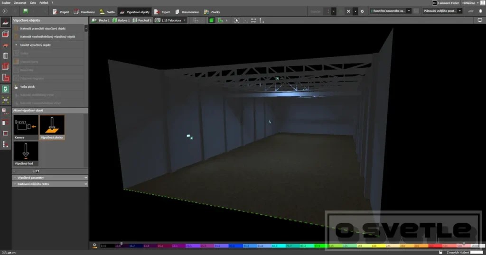Image resolution: width=486 pixels, height=255 pixels.
Task: Select the Výpočtová plocha object thumbnail
Action: point(52,127)
